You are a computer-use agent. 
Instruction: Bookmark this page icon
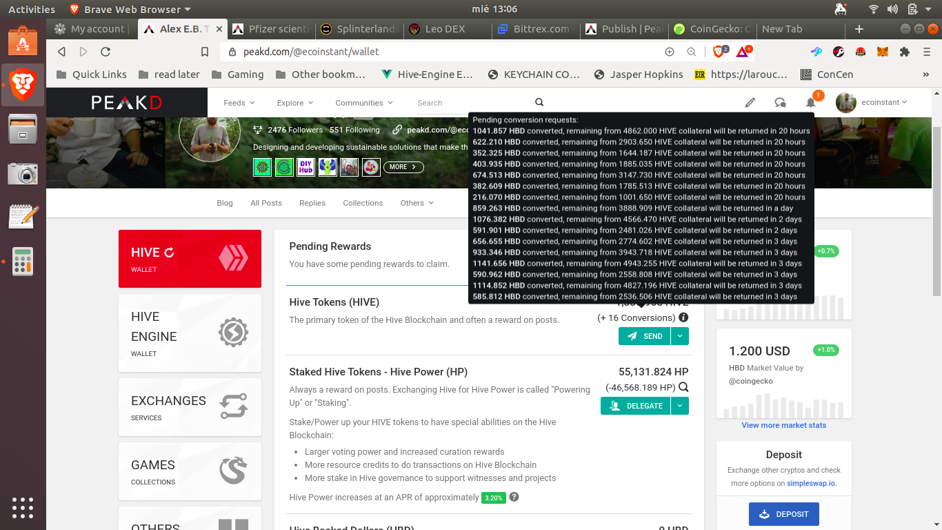205,52
